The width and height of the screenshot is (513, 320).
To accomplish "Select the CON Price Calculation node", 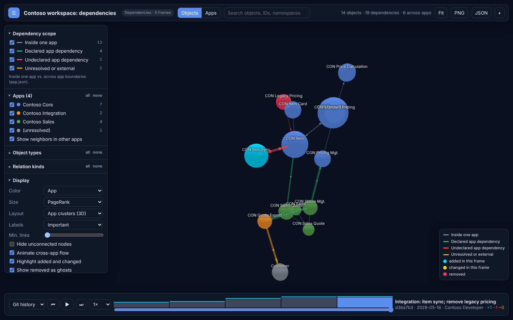I will [347, 73].
